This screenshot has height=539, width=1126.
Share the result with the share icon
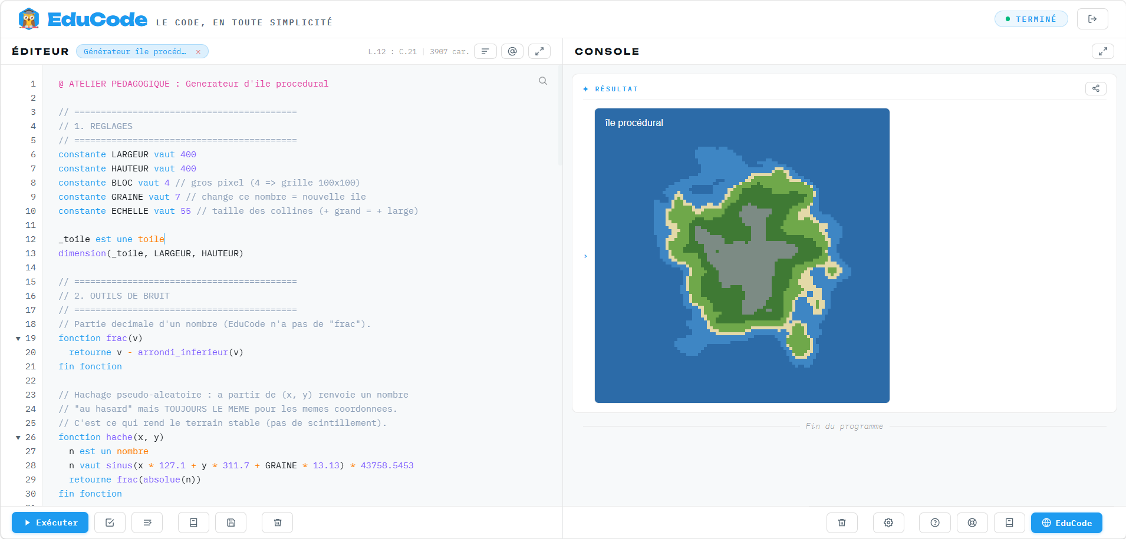tap(1096, 88)
